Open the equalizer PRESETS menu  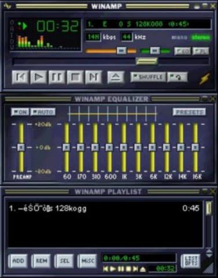[x=189, y=112]
